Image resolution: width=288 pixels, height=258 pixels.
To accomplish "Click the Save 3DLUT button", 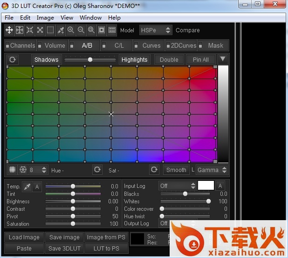I will point(64,249).
